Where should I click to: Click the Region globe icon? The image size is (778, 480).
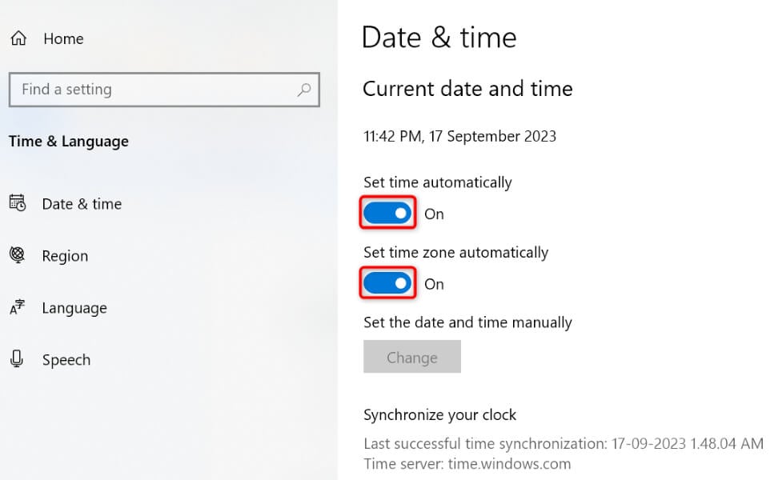coord(18,255)
